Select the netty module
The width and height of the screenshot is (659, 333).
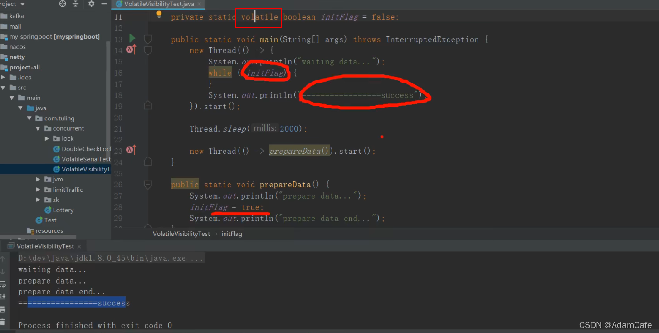[13, 57]
